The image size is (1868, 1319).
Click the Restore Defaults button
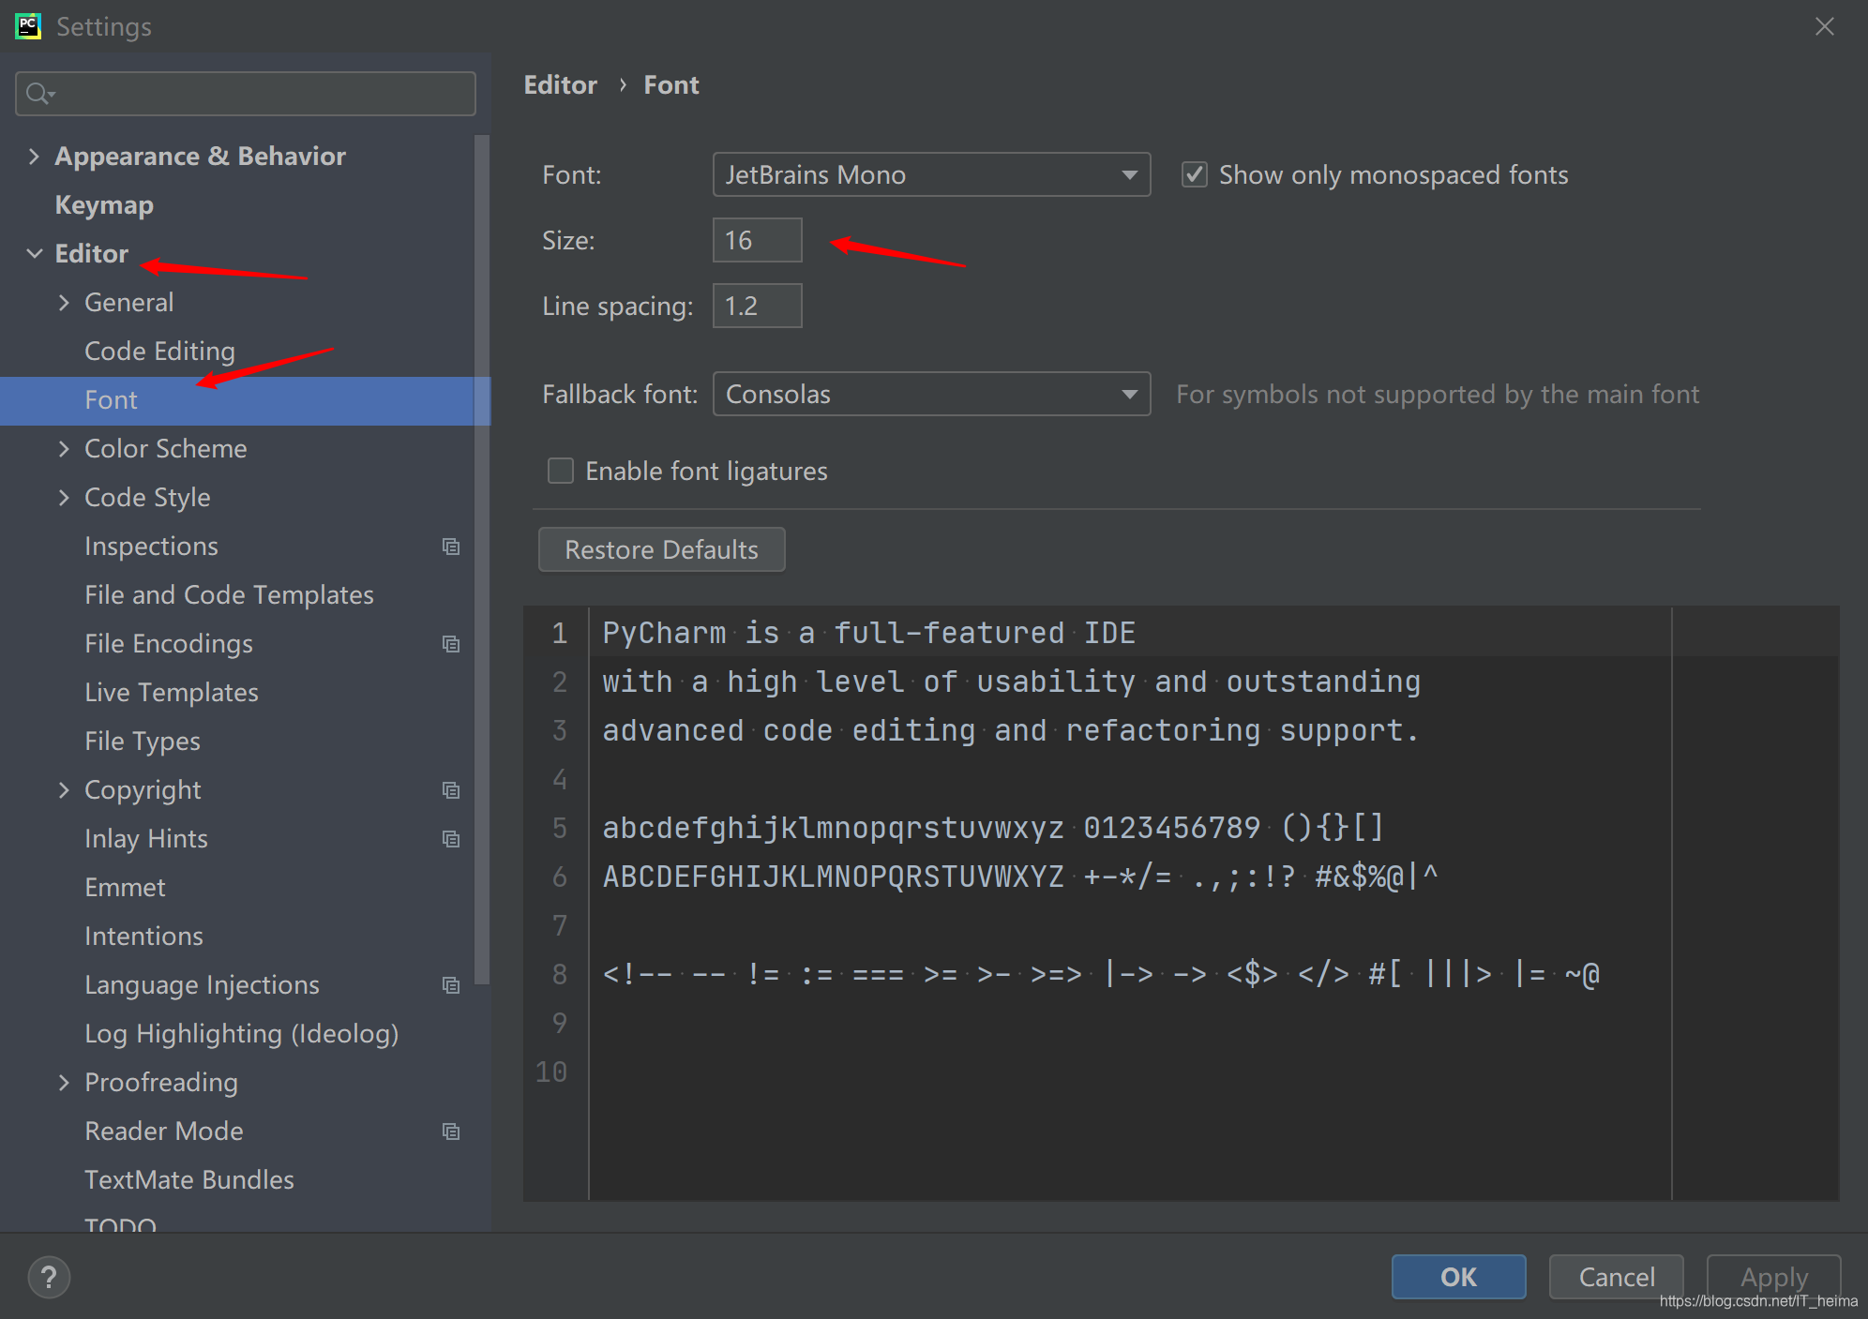tap(661, 549)
